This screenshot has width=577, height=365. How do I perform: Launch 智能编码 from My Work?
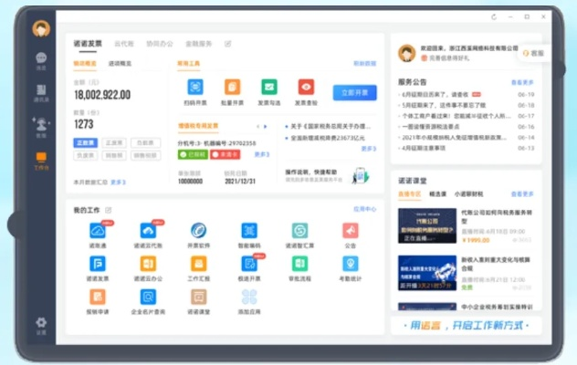tap(248, 231)
